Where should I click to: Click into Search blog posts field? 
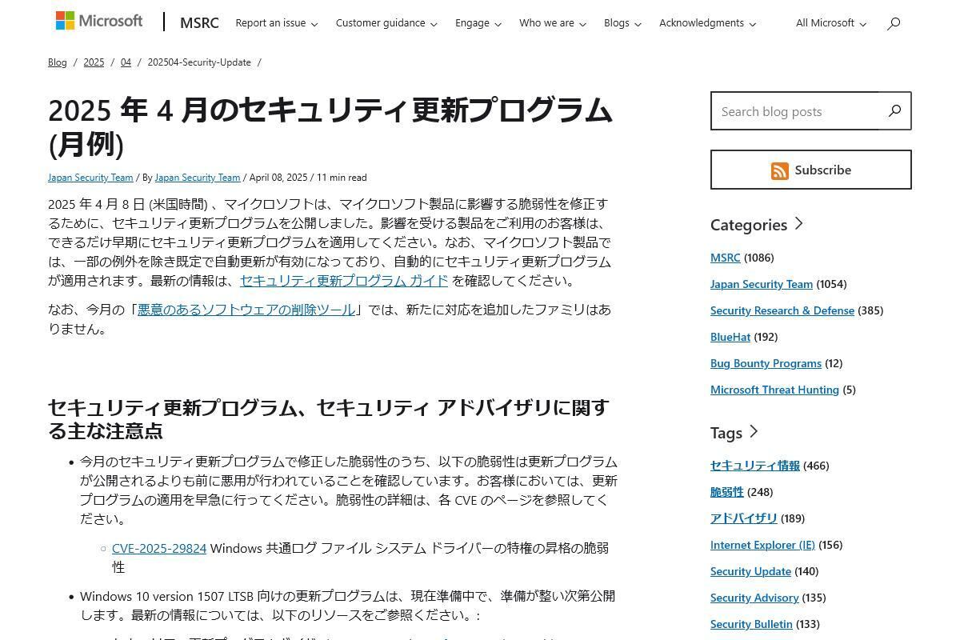click(795, 111)
